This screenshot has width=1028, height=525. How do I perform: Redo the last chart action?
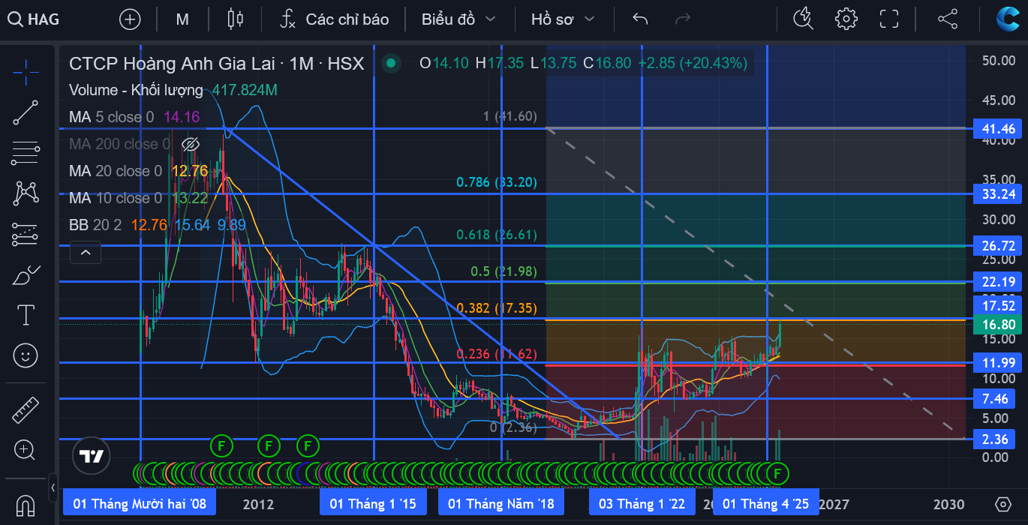tap(683, 19)
